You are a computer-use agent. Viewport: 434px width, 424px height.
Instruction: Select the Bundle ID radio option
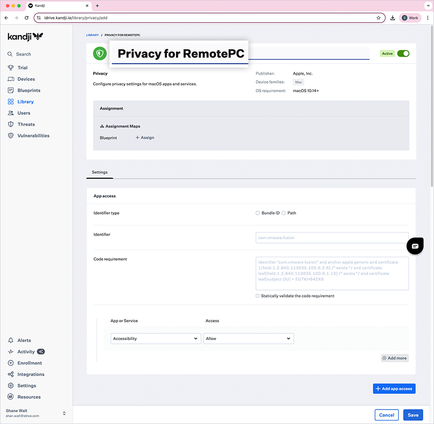pos(258,213)
